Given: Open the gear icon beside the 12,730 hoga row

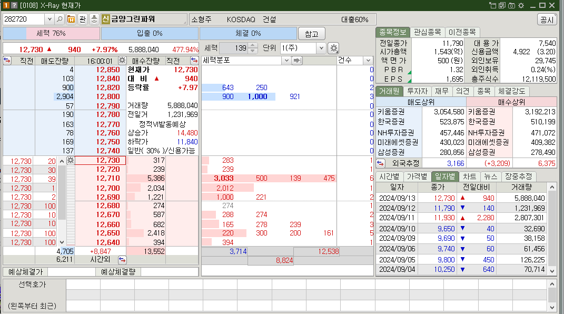Looking at the screenshot, I should click(x=71, y=160).
